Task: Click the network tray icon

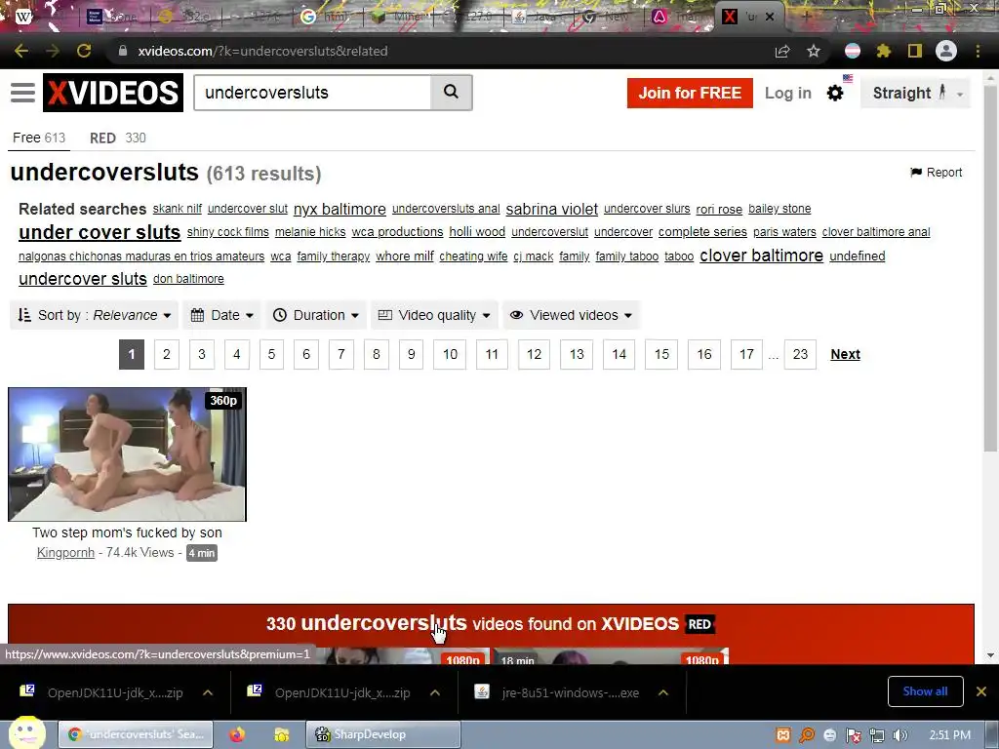Action: pyautogui.click(x=877, y=735)
